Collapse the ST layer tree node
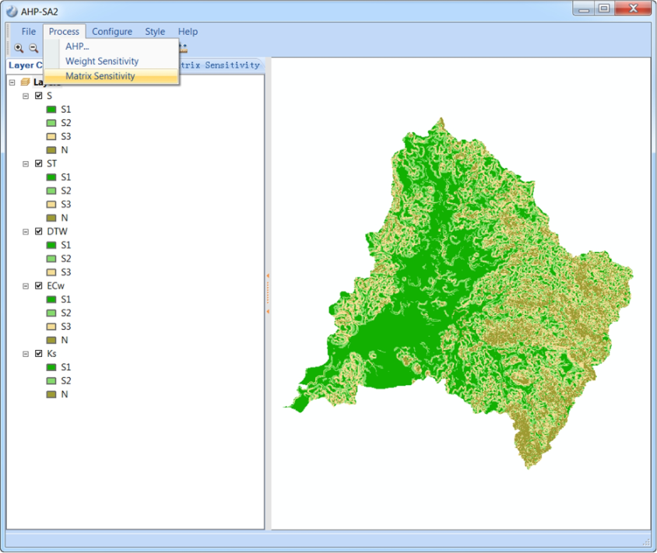This screenshot has height=553, width=657. click(x=26, y=164)
